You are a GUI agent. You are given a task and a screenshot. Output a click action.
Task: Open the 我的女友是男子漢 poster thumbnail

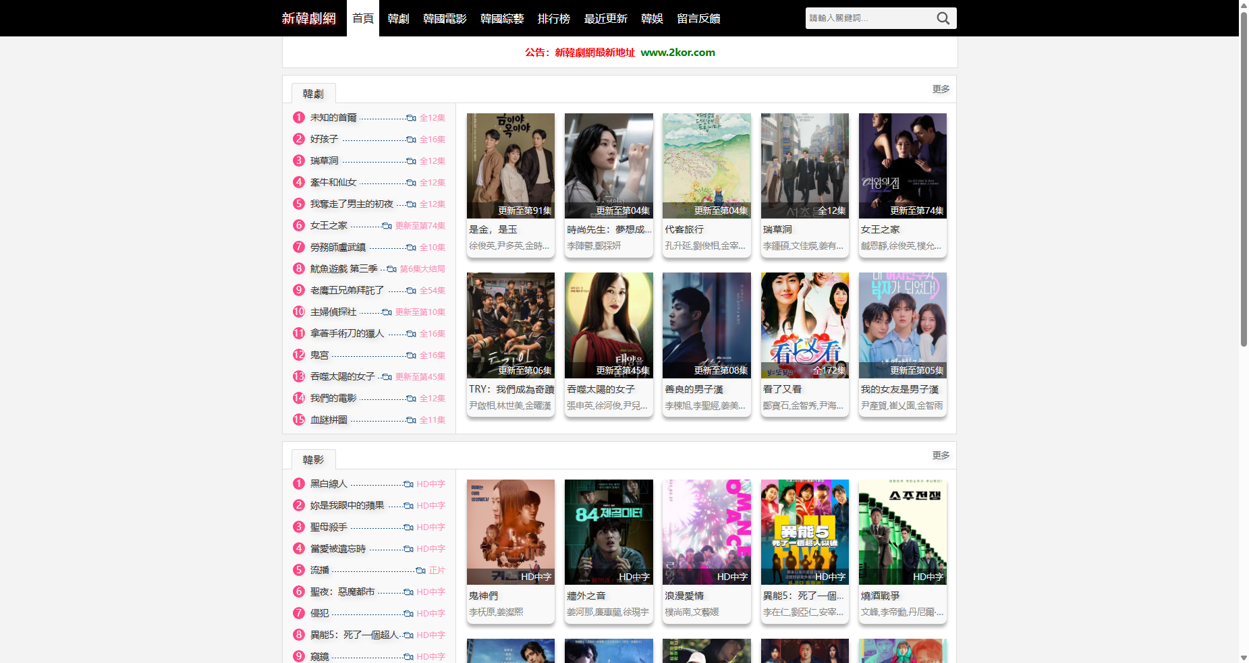pyautogui.click(x=903, y=326)
